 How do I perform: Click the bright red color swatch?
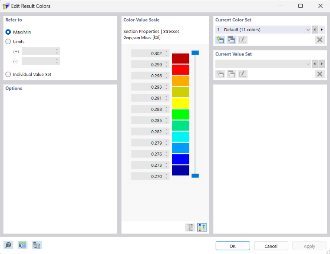click(181, 69)
